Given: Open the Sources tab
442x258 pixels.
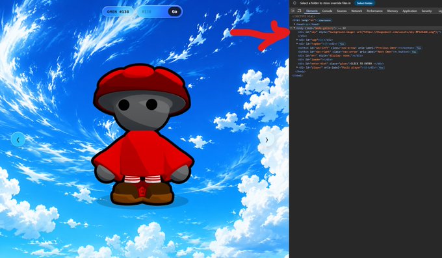Looking at the screenshot, I should (x=342, y=11).
